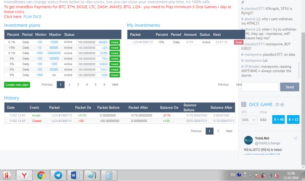
Task: Open the Dice Game help question icon
Action: pyautogui.click(x=277, y=104)
